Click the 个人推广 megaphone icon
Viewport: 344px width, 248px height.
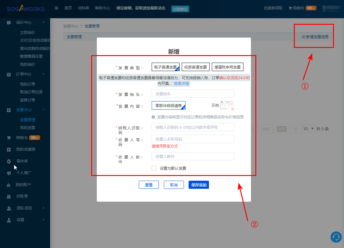(x=9, y=173)
